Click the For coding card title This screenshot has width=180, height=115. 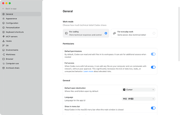point(74,32)
